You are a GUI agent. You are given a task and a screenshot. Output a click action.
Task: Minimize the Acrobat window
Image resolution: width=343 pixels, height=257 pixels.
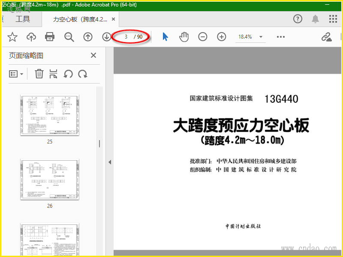[327, 5]
